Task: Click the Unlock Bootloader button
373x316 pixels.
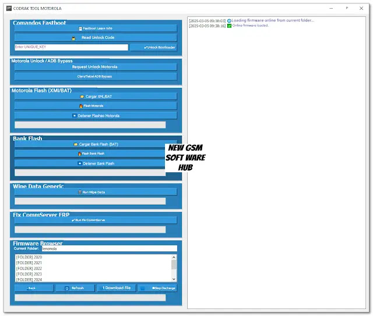Action: coord(153,47)
